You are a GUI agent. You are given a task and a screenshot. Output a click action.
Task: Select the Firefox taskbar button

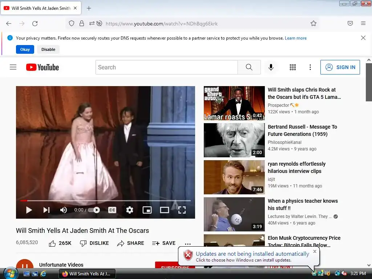click(x=87, y=274)
